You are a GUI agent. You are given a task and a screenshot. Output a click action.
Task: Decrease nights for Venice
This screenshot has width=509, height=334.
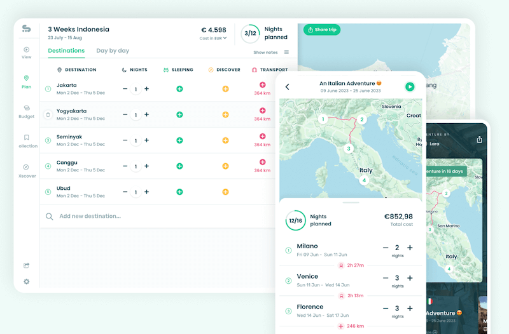point(386,278)
